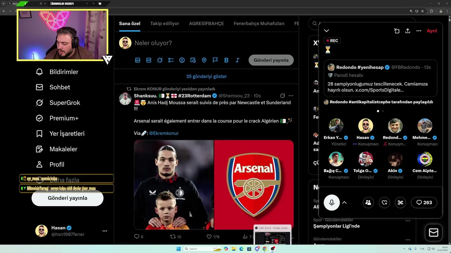Open the @Ekremkonur mention link
This screenshot has width=451, height=253.
(164, 133)
